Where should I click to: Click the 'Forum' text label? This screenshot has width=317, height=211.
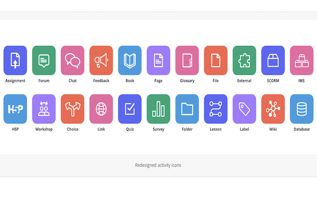coord(44,81)
